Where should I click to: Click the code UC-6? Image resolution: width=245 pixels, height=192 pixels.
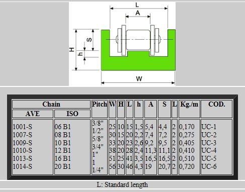coord(209,166)
